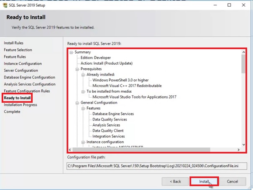Collapse the Summary tree node
The width and height of the screenshot is (253, 190).
[71, 52]
